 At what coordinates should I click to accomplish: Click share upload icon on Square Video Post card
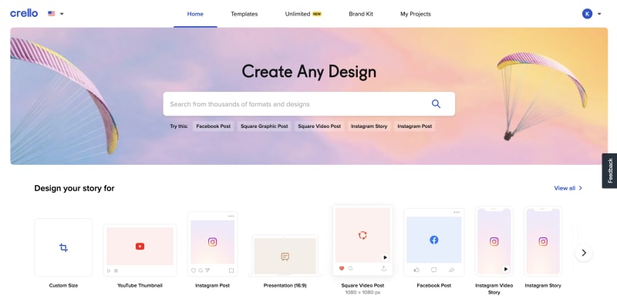tap(383, 269)
